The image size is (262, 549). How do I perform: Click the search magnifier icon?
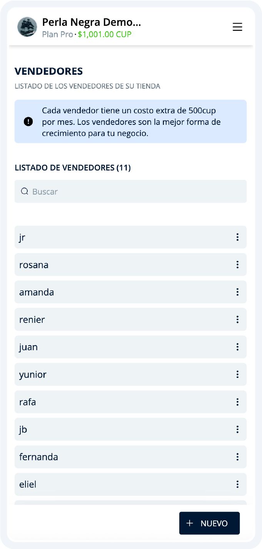25,191
